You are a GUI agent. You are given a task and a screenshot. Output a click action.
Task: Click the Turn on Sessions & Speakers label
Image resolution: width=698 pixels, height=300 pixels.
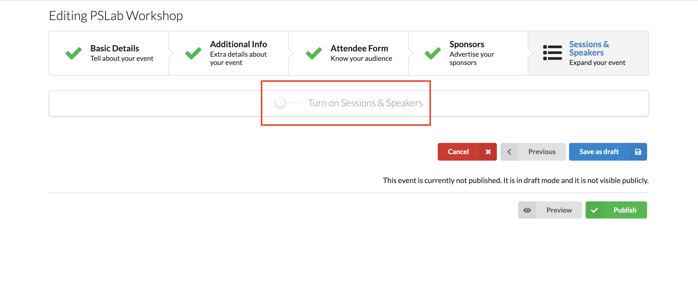click(x=365, y=103)
